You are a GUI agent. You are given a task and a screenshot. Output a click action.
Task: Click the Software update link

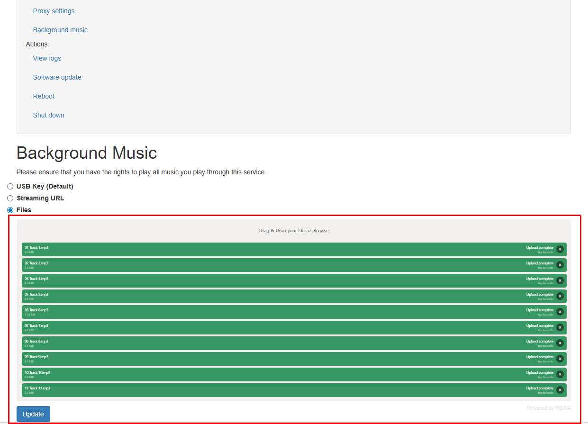pyautogui.click(x=57, y=77)
